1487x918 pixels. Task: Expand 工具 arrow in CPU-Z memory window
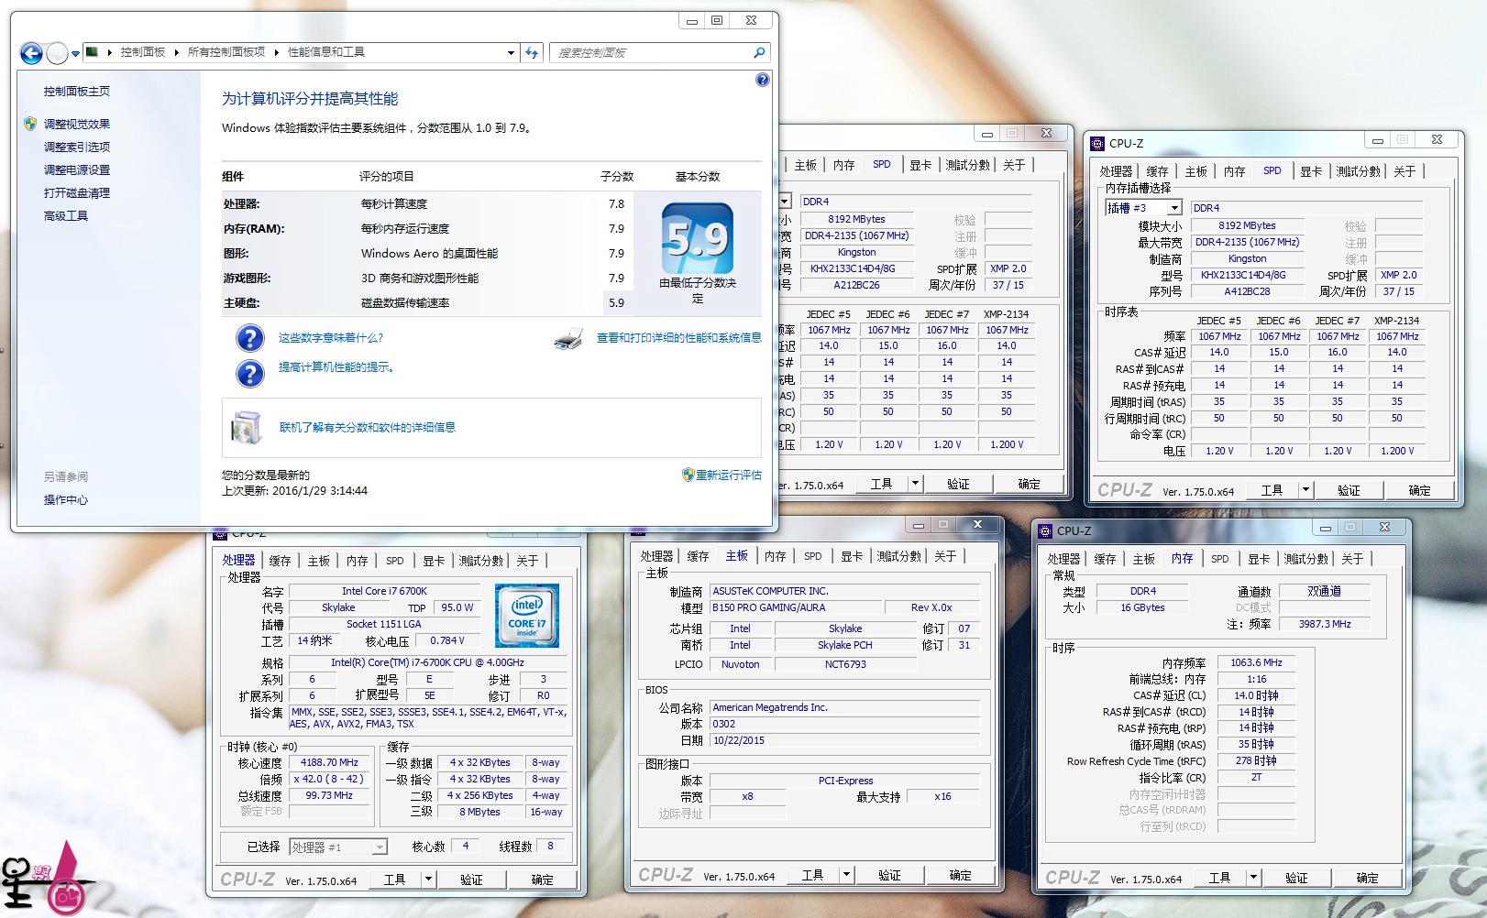click(1253, 878)
